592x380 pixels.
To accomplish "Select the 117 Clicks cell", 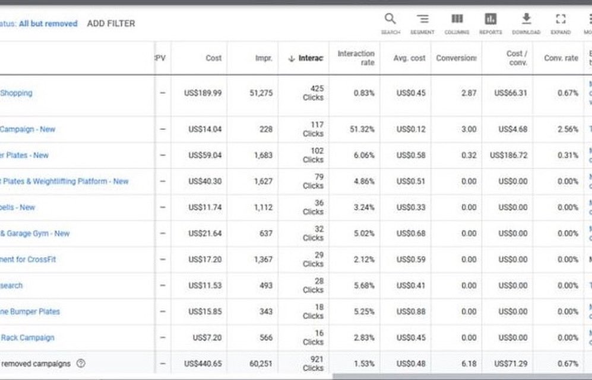I will pos(313,129).
